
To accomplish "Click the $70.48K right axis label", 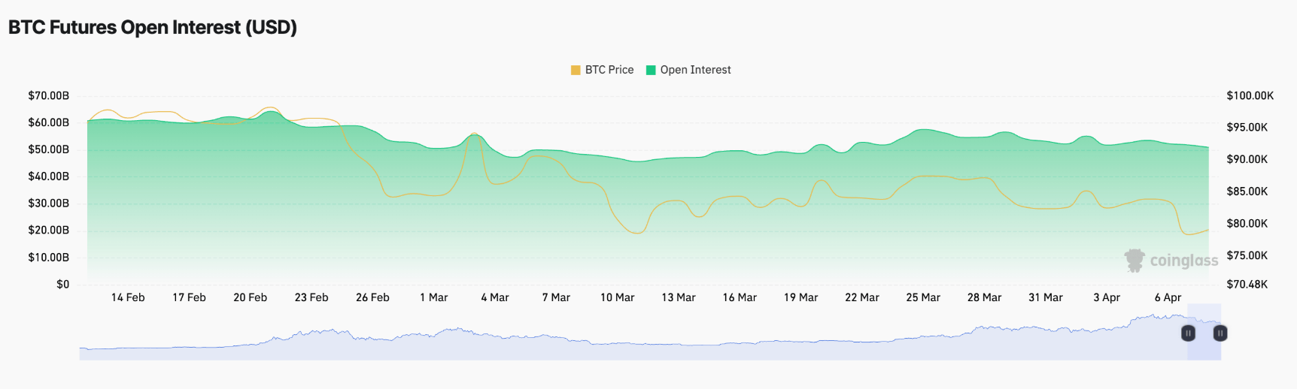I will [x=1247, y=284].
